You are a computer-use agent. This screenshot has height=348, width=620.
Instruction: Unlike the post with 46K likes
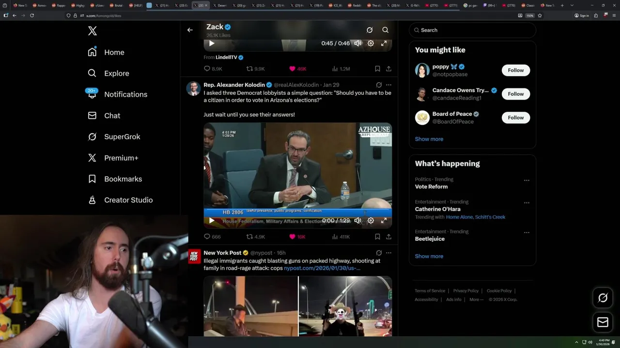point(297,69)
